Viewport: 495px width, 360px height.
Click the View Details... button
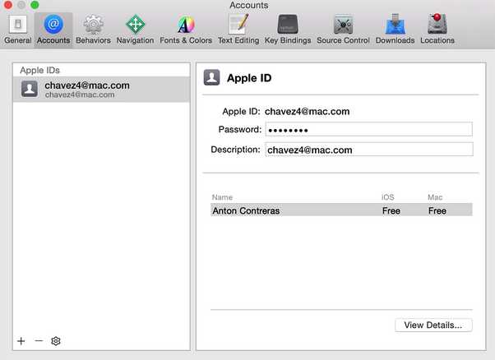point(433,325)
